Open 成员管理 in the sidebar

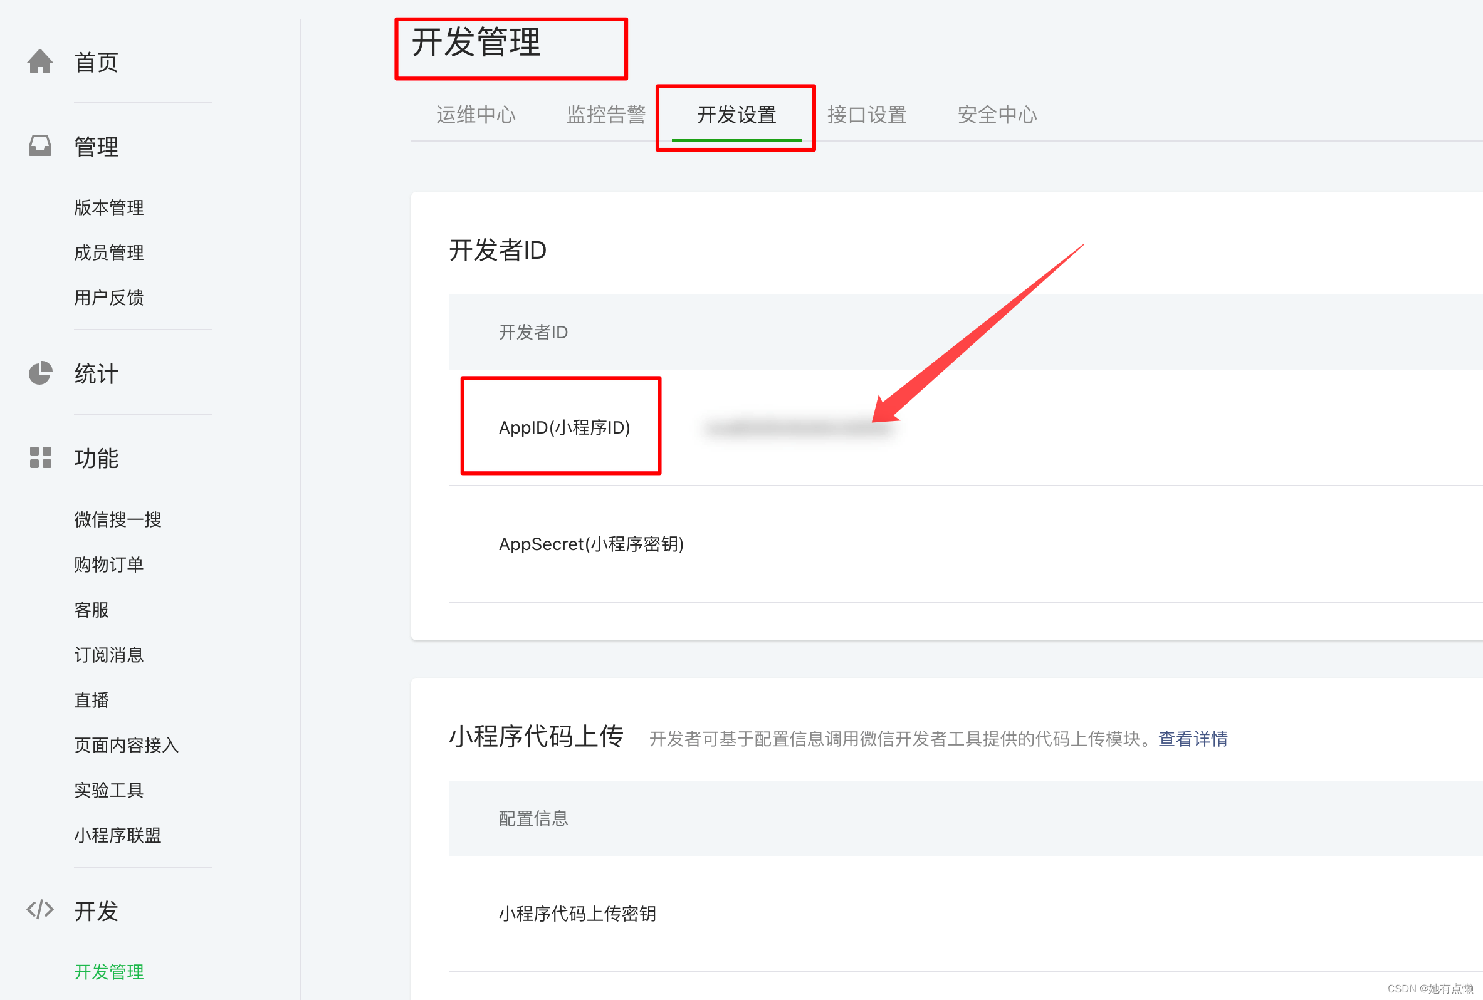pos(109,253)
